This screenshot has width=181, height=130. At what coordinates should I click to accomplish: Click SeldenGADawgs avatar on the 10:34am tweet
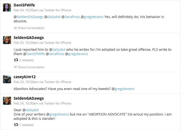click(7, 40)
